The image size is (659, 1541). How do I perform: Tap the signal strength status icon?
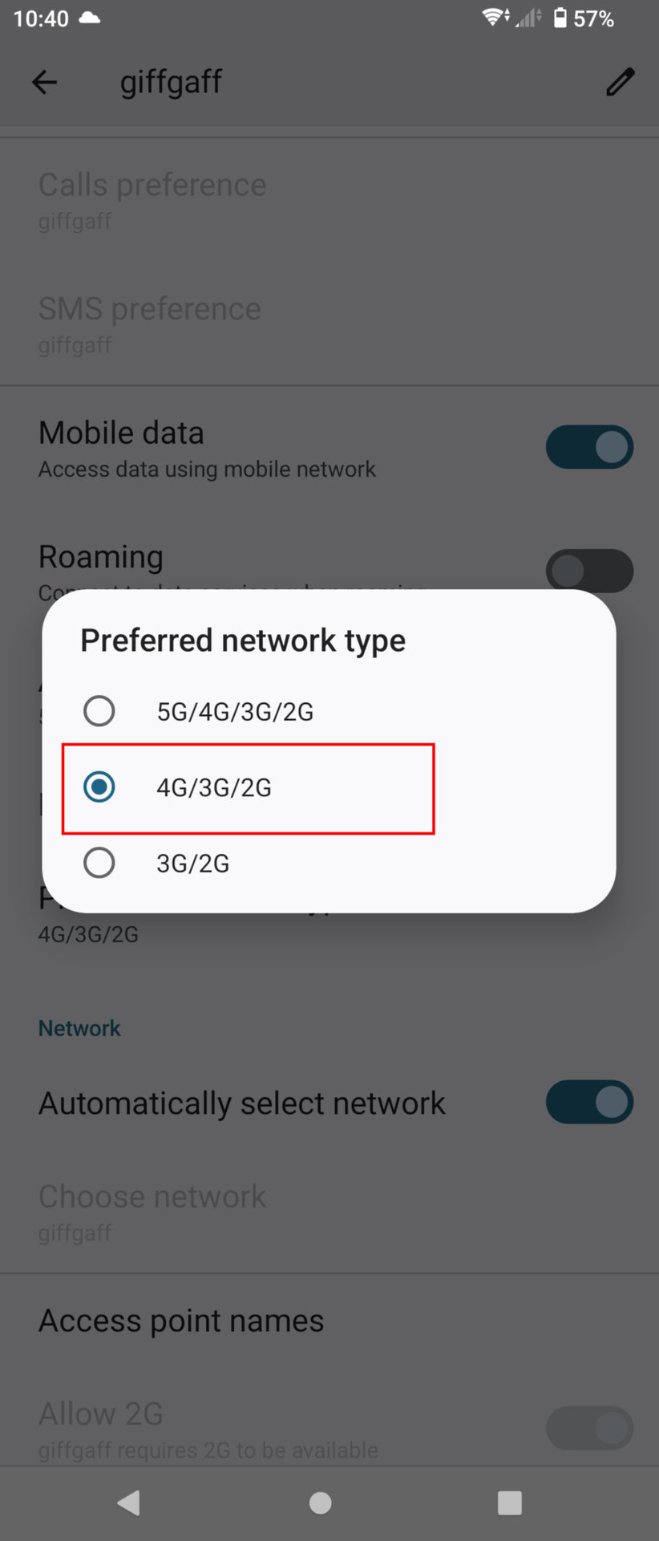pos(528,18)
